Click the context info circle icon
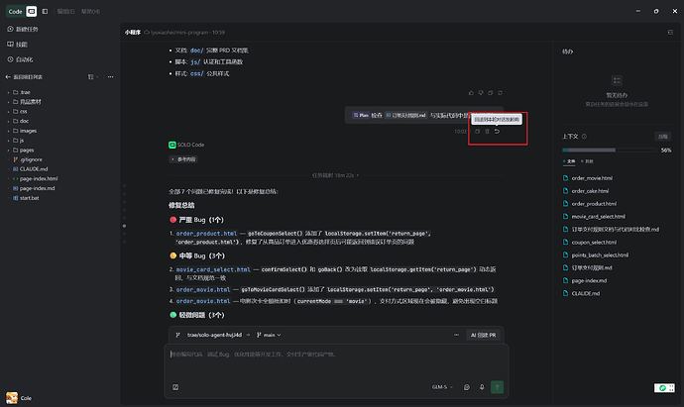684x407 pixels. tap(584, 137)
